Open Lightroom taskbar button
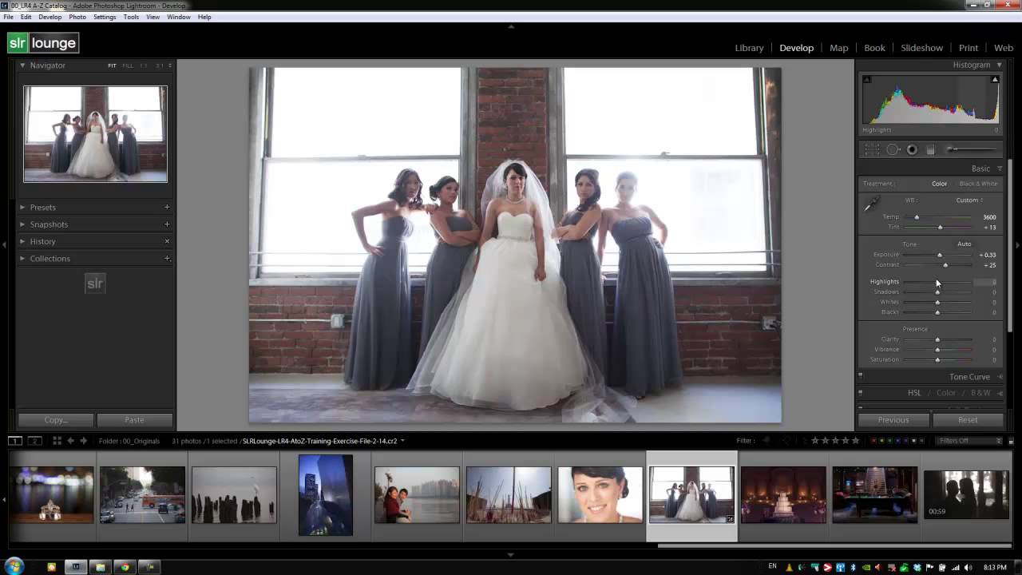Screen dimensions: 1022x575 pyautogui.click(x=76, y=567)
